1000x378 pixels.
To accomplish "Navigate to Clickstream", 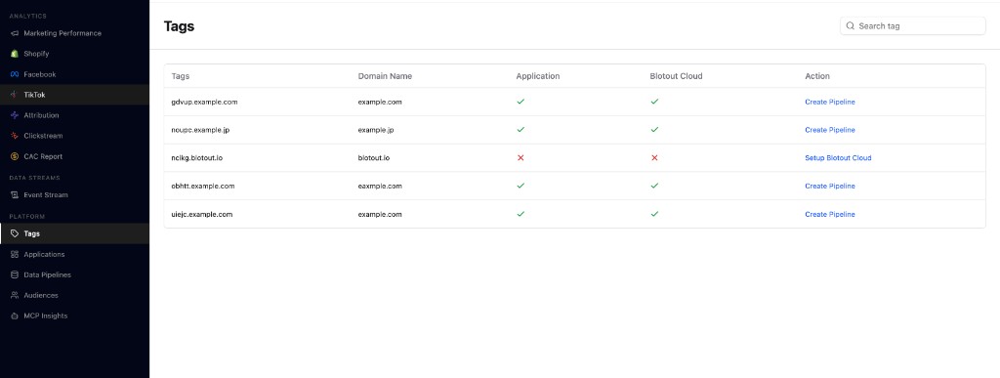I will [74, 136].
